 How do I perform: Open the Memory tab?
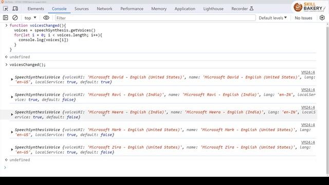point(159,9)
